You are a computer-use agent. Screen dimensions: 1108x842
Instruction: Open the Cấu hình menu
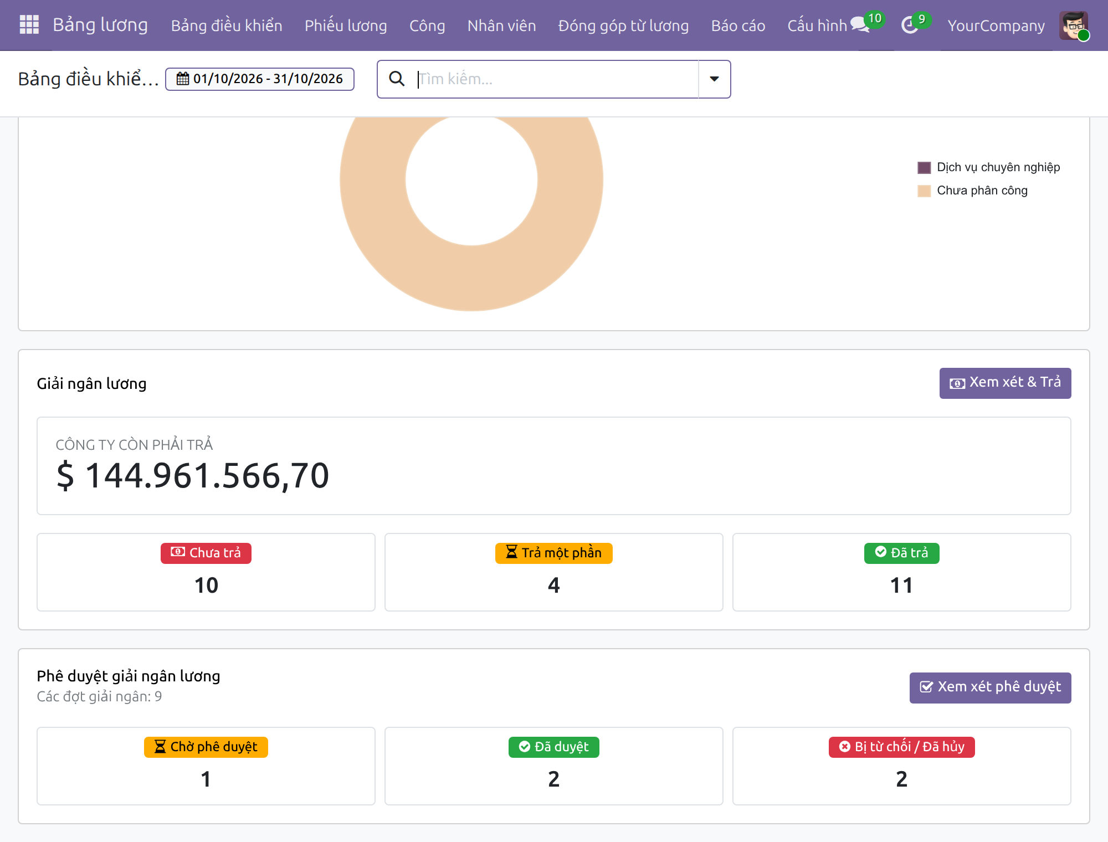pyautogui.click(x=817, y=25)
